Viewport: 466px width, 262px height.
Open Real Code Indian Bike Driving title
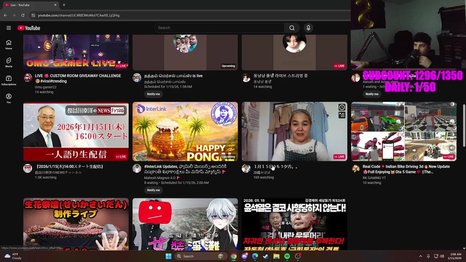tap(406, 169)
